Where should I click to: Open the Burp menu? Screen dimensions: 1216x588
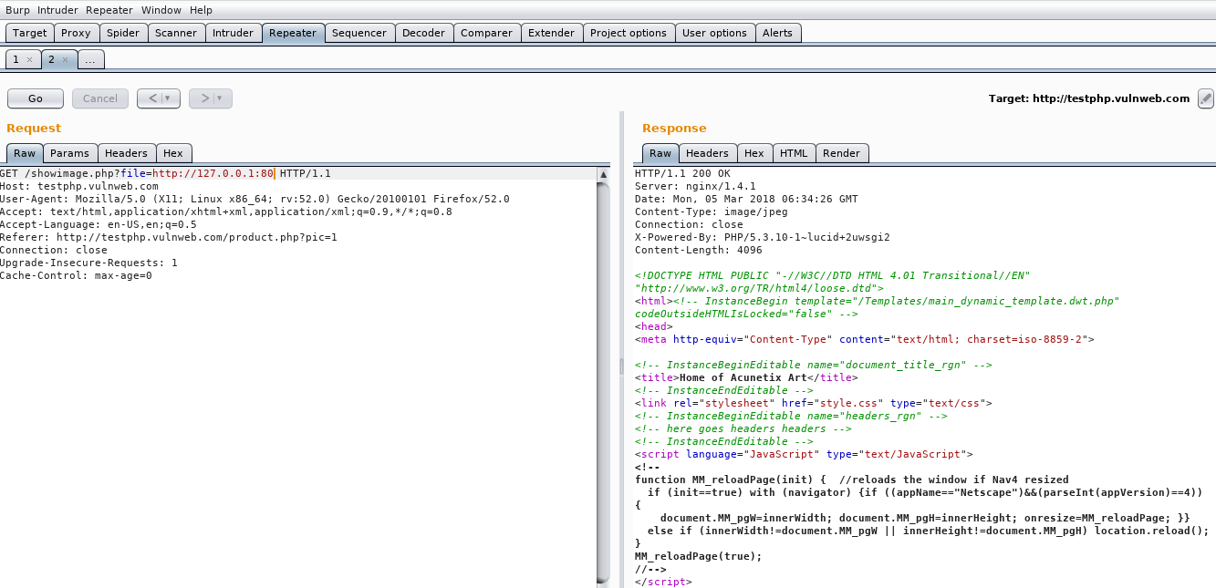(18, 10)
